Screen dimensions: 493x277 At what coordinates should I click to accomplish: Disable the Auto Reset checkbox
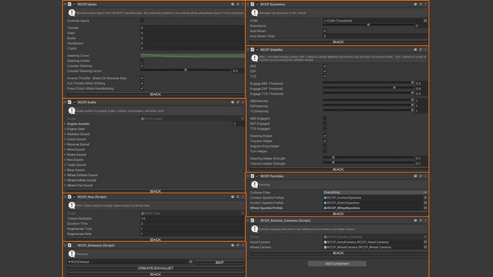(325, 31)
